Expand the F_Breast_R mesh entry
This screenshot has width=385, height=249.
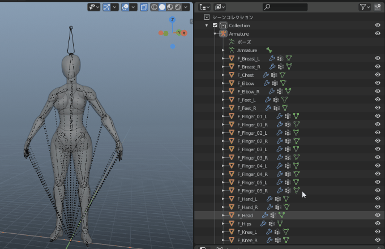[223, 67]
